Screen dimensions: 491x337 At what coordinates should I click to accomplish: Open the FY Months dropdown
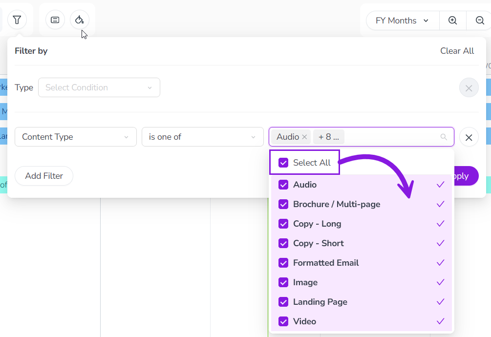point(403,21)
